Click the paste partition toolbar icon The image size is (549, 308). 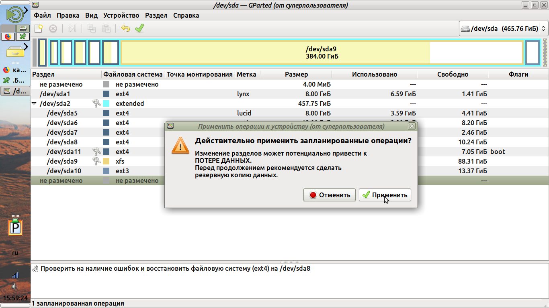[106, 28]
